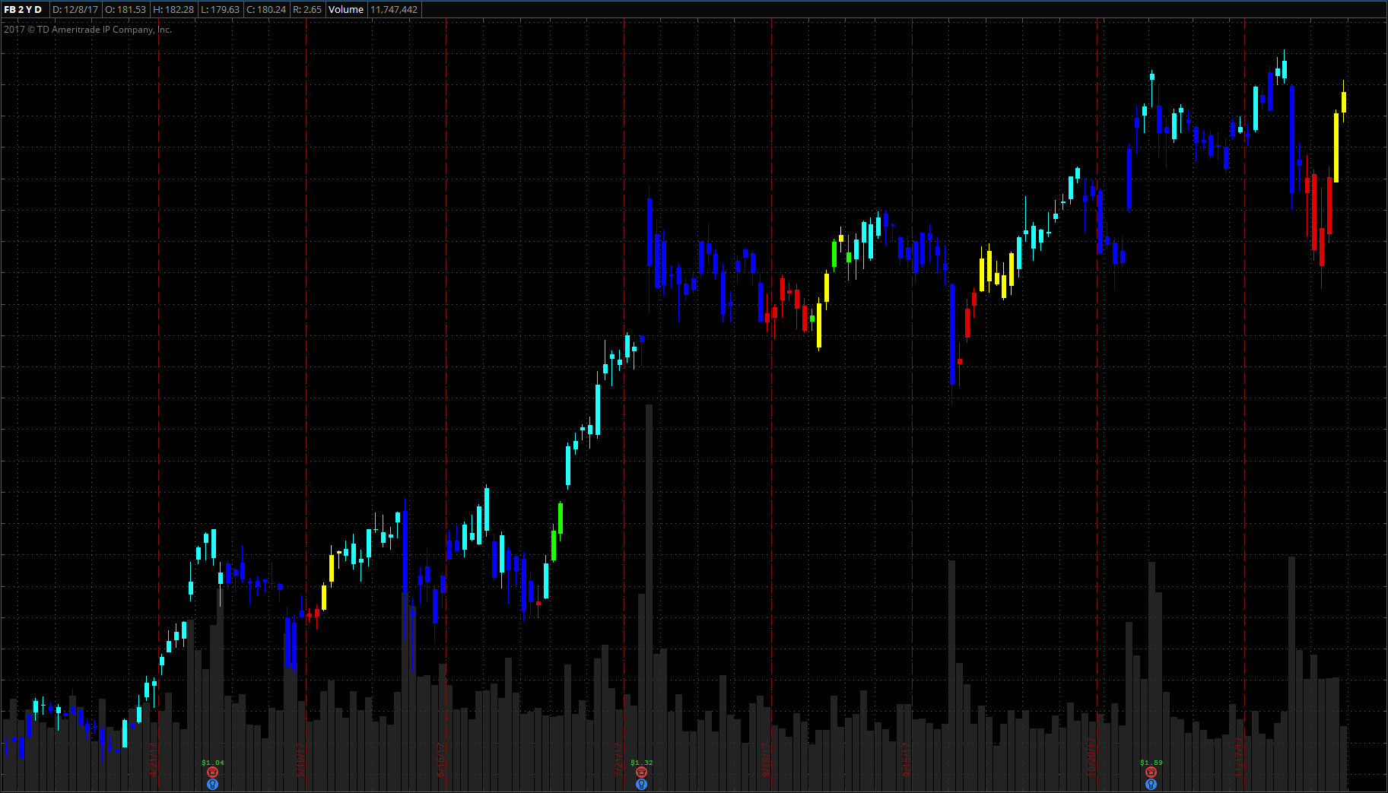Click the TD Ameritrade copyright text

pos(87,30)
